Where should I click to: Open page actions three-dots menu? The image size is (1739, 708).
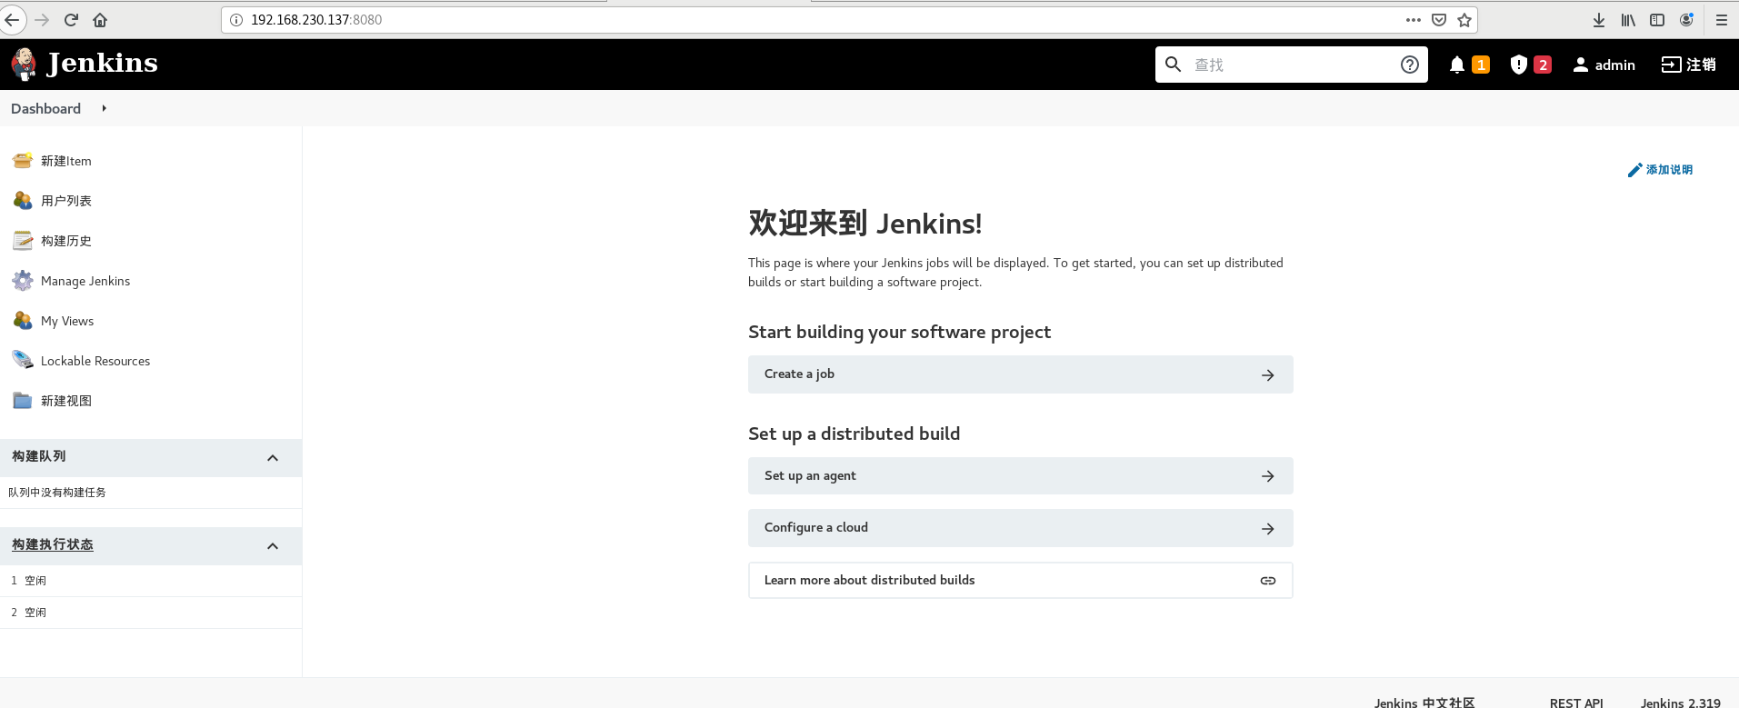click(1414, 19)
